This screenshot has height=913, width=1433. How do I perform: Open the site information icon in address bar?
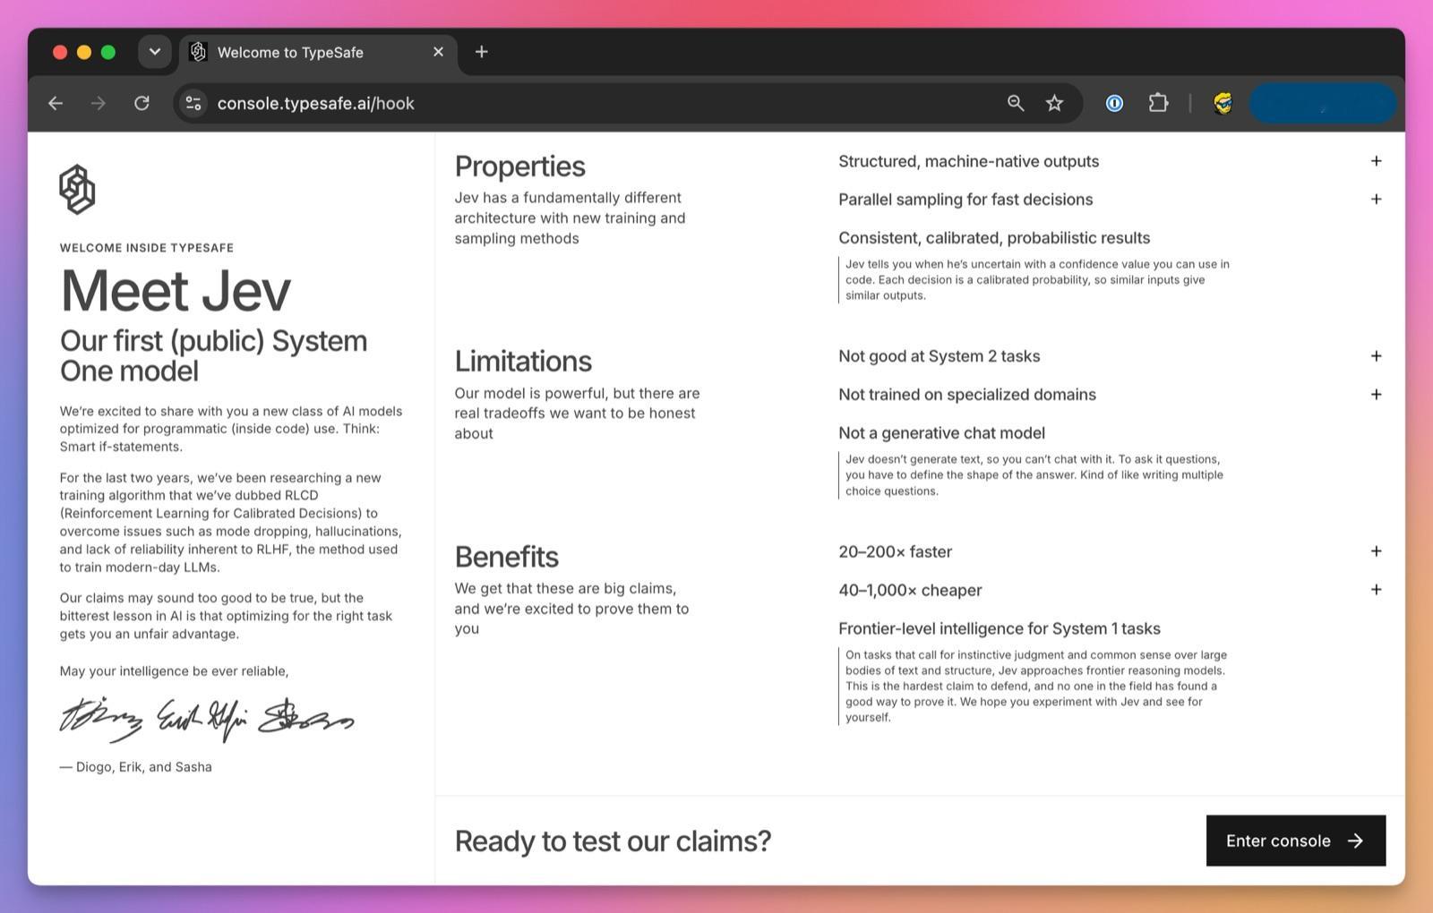click(x=193, y=104)
